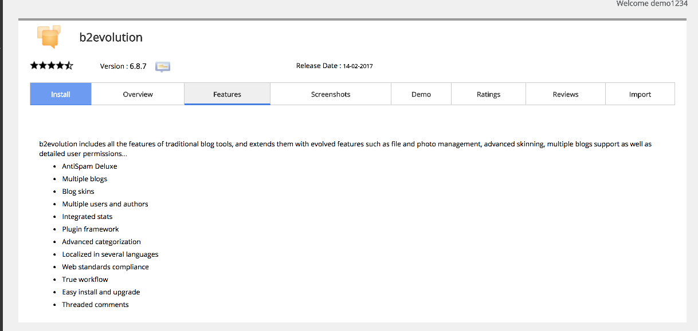The height and width of the screenshot is (331, 698).
Task: Select the AntiSpam Deluxe list item
Action: point(89,166)
